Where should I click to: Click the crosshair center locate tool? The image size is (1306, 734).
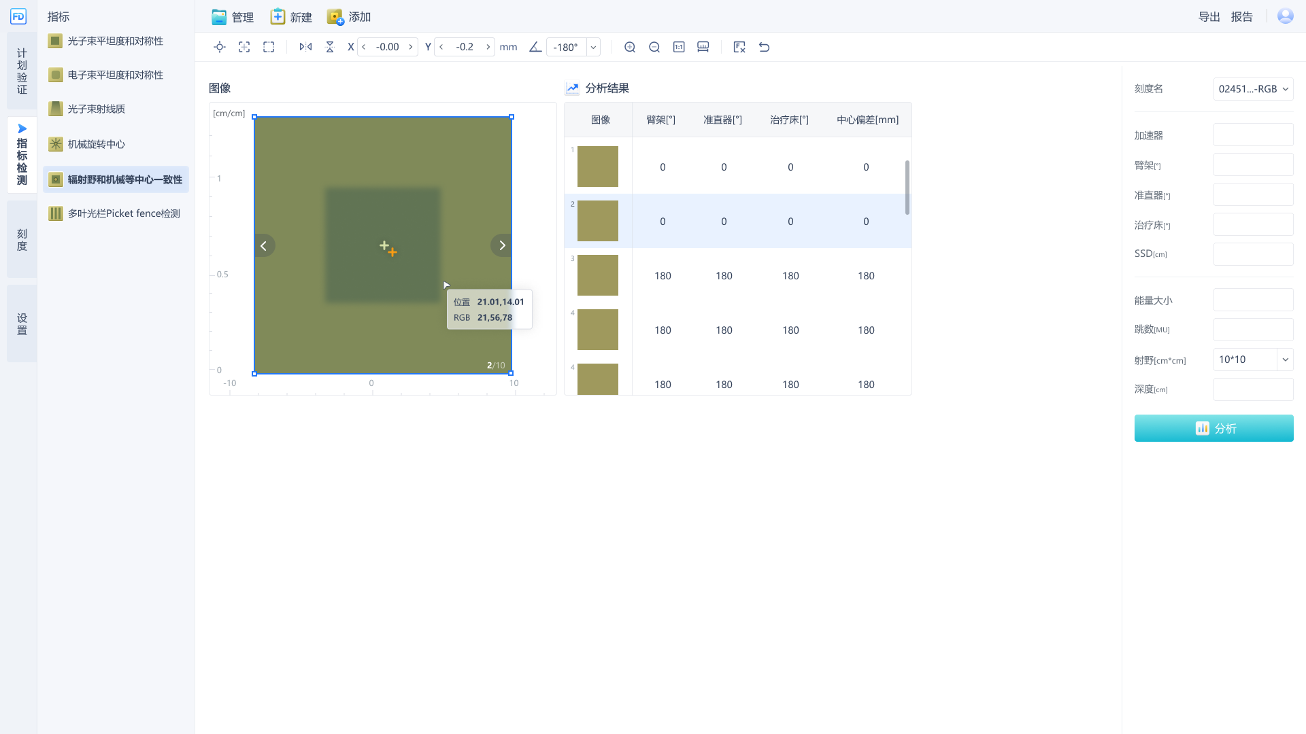[x=220, y=47]
